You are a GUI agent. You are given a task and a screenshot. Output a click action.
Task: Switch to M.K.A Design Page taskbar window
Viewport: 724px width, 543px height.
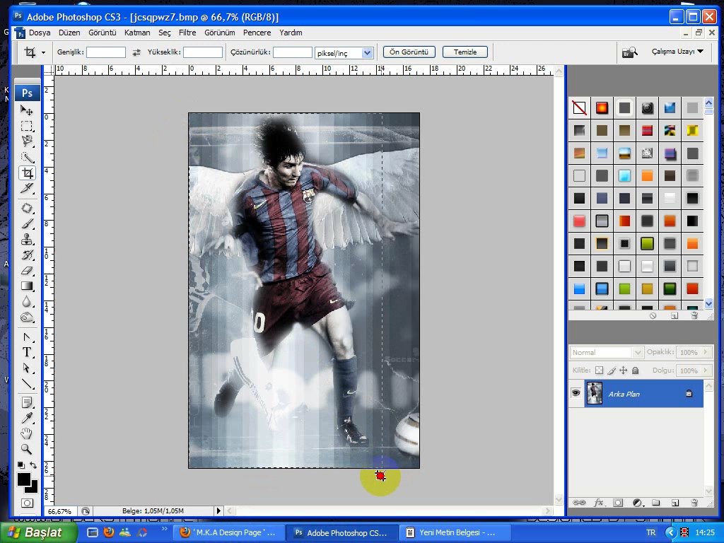point(228,532)
